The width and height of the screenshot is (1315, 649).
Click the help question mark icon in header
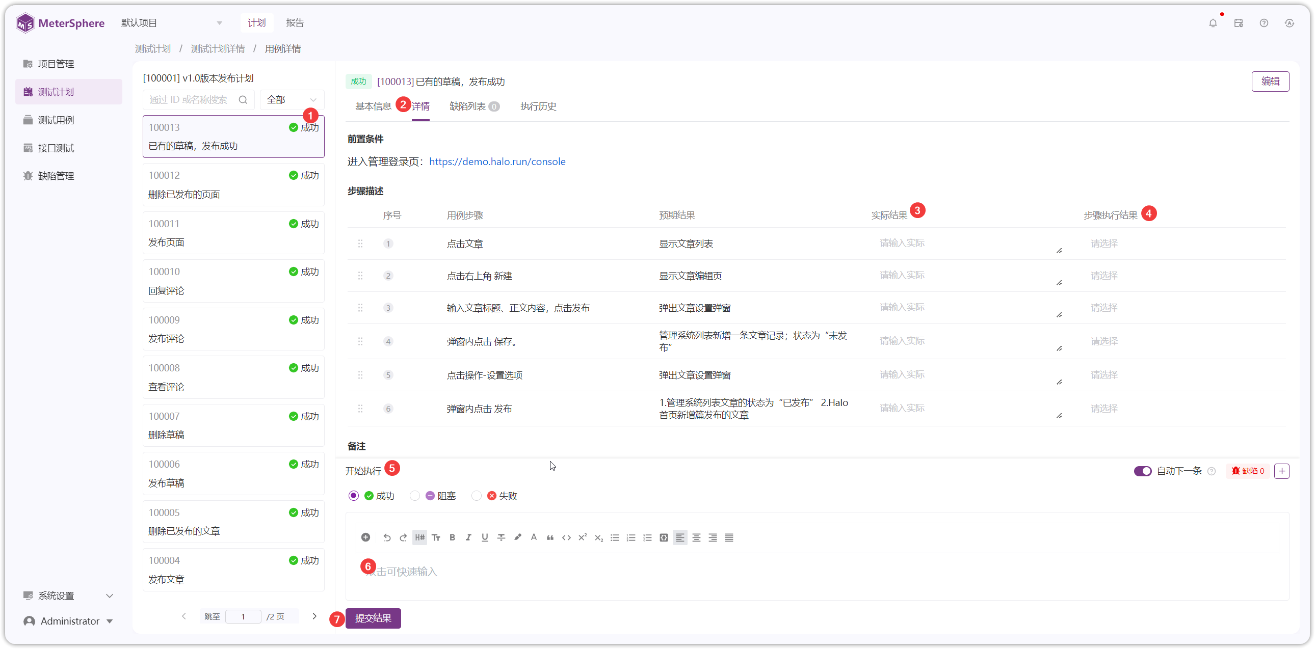click(1264, 23)
